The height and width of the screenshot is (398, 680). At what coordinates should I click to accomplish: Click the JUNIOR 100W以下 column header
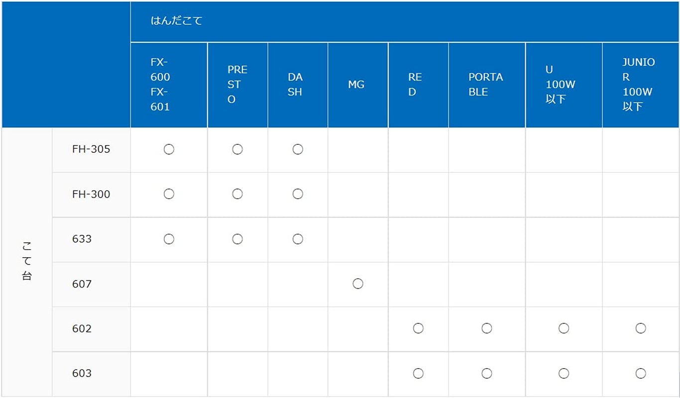pos(639,85)
